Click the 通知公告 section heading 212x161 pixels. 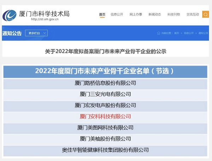pos(12,33)
